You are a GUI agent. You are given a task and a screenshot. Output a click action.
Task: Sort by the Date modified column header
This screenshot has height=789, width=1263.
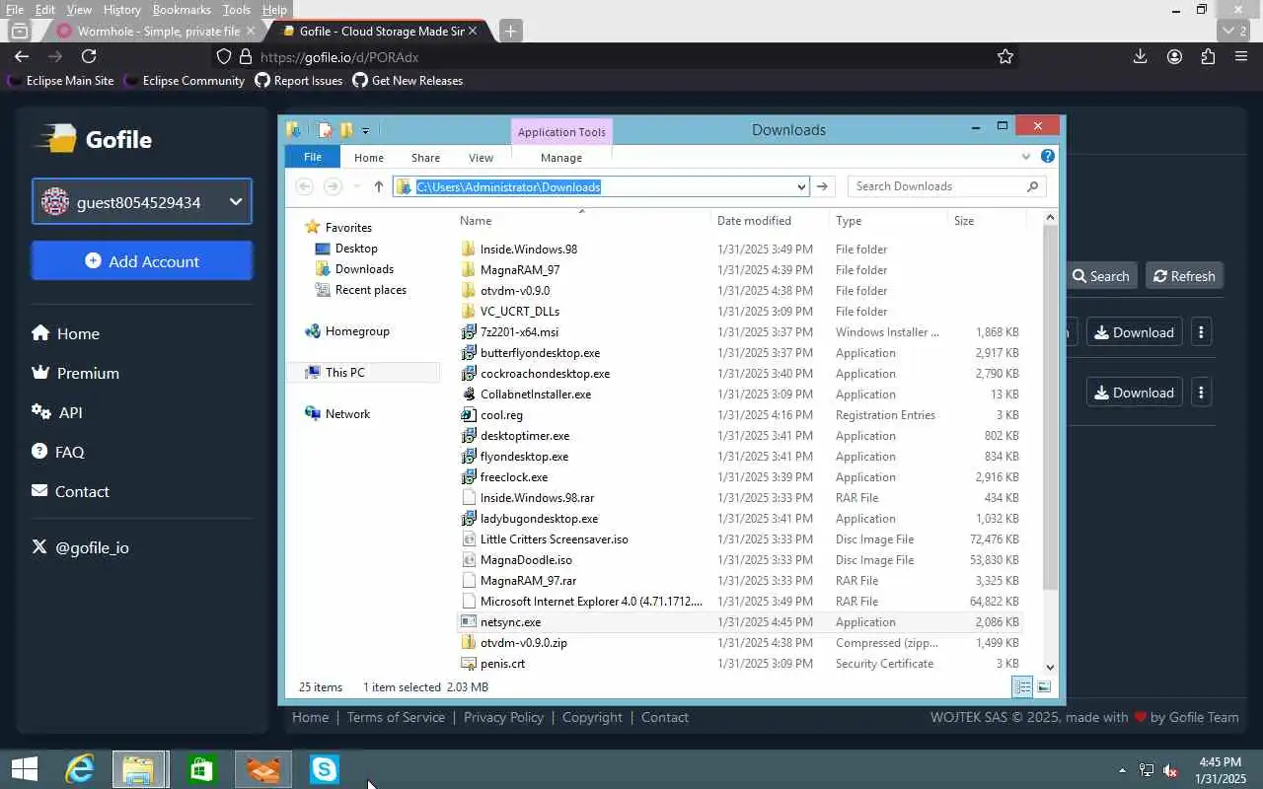(768, 221)
